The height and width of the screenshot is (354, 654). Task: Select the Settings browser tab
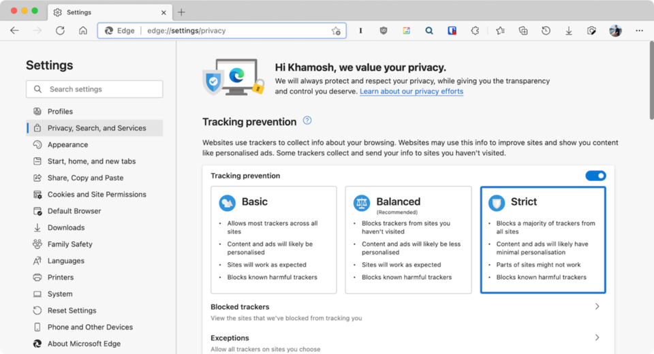[110, 12]
